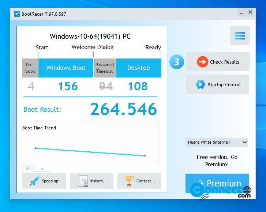Select the second trend chart tab

tap(42, 169)
